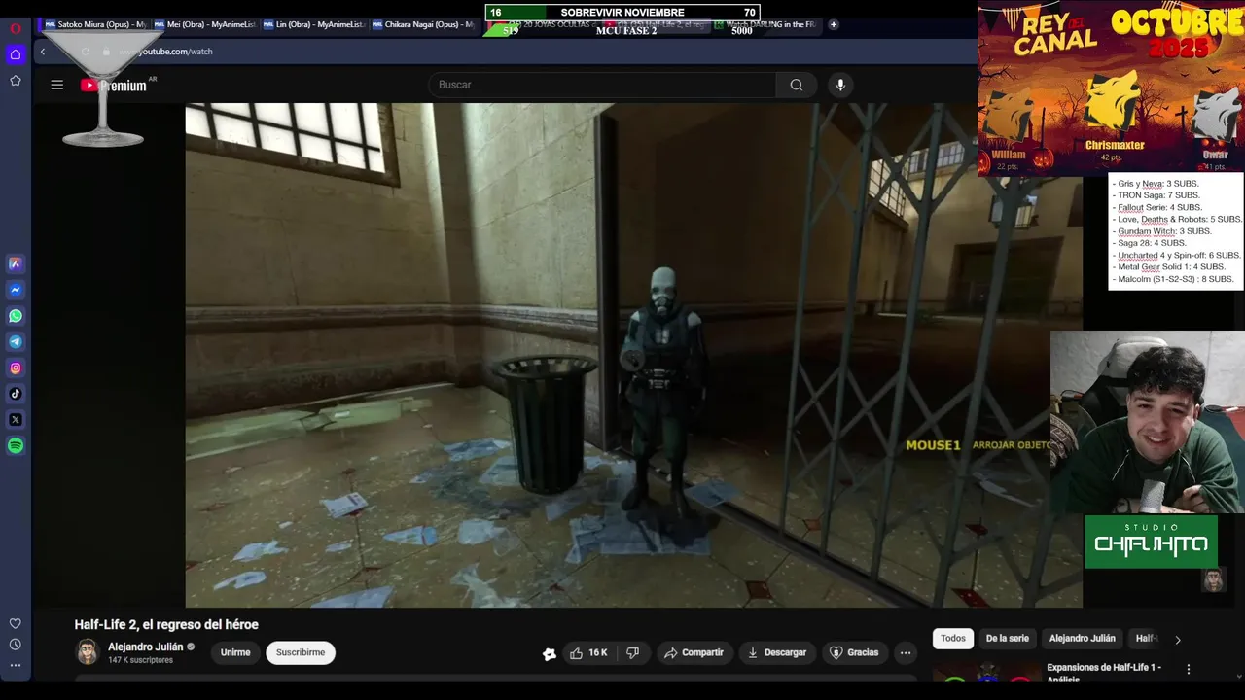This screenshot has width=1245, height=700.
Task: Select the Alejandro Julián filter chip
Action: tap(1082, 638)
